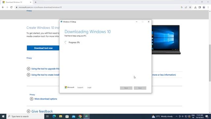Open Privacy link above More download options

pos(32,95)
